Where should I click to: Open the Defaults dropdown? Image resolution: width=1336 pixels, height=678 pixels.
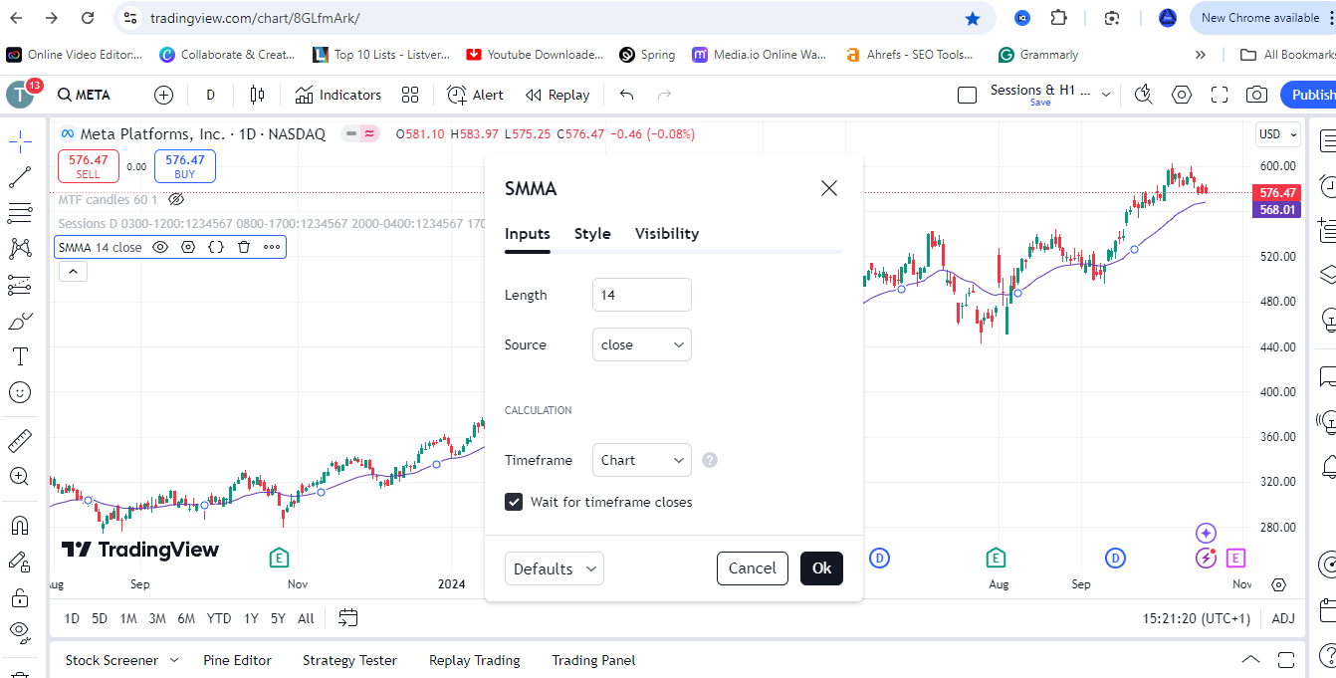click(x=554, y=568)
